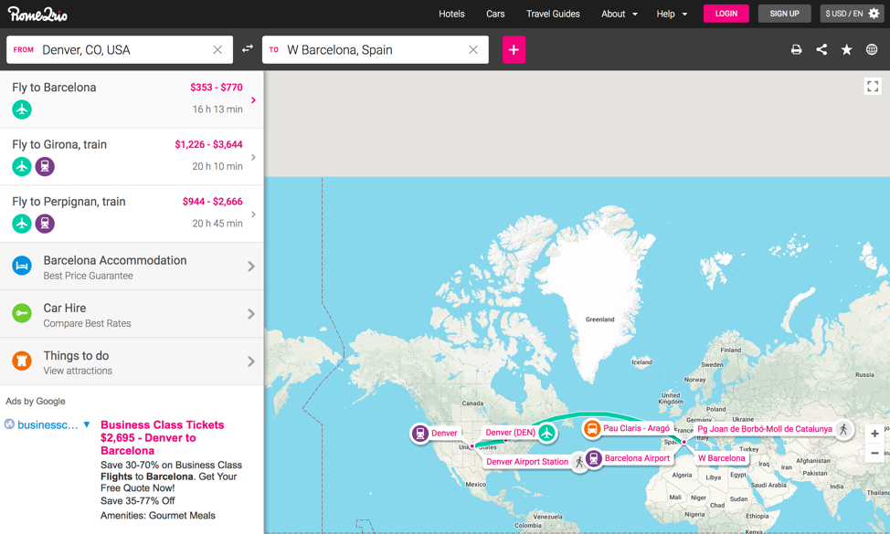Screen dimensions: 890x534
Task: Zoom out on the map
Action: point(874,454)
